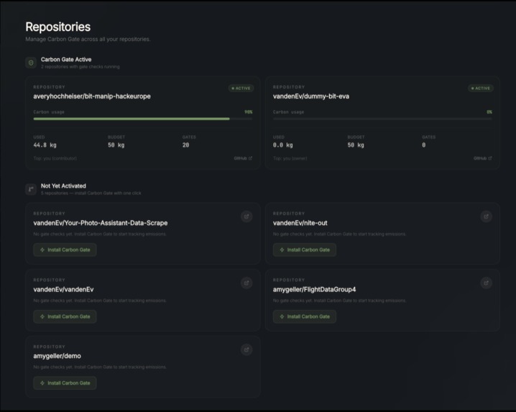Install Carbon Gate on Your-Photo-Assistant-Data-Scrape
The height and width of the screenshot is (412, 516).
[x=65, y=250]
